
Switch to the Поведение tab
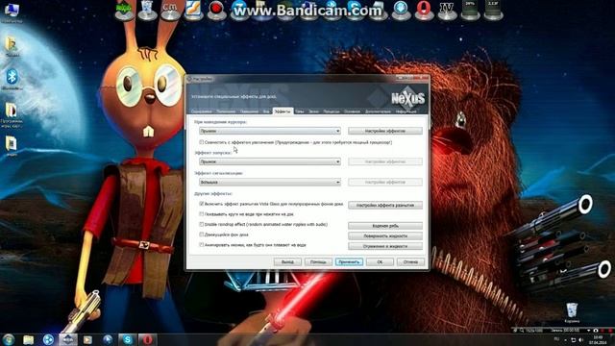(250, 111)
